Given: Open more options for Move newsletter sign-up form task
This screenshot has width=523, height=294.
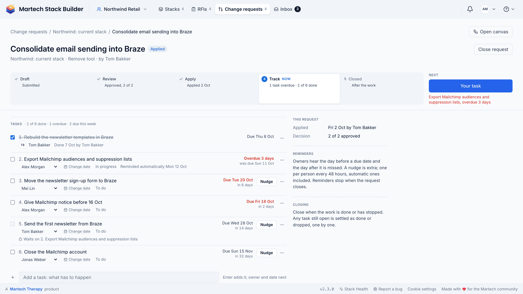Looking at the screenshot, I should 282,182.
